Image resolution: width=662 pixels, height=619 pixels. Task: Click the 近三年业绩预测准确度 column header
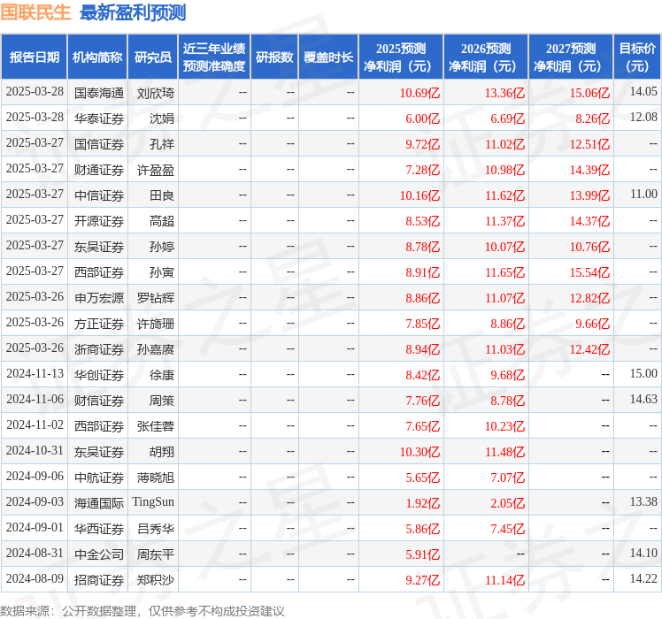pos(214,57)
